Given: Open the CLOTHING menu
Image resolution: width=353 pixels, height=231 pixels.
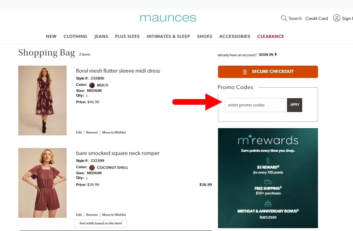Looking at the screenshot, I should (x=75, y=37).
